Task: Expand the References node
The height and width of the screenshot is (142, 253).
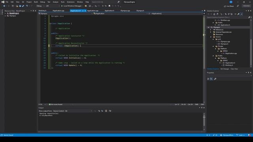Action: pyautogui.click(x=211, y=30)
